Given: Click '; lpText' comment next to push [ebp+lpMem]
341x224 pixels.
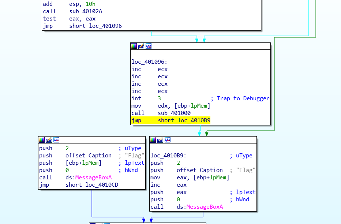Looking at the screenshot, I should click(x=132, y=163).
